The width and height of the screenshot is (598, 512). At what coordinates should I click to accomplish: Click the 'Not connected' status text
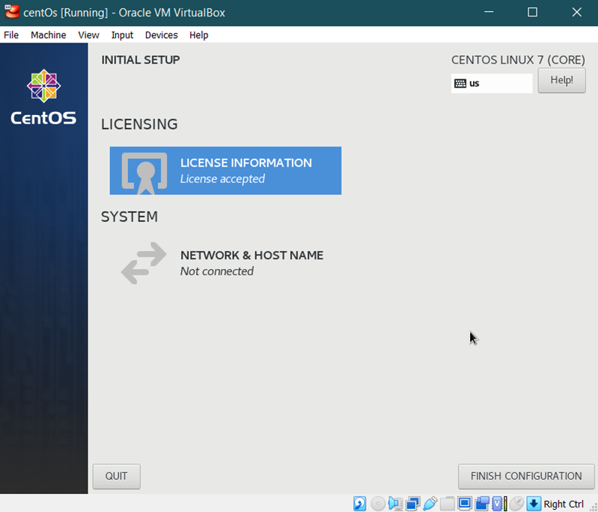coord(216,271)
